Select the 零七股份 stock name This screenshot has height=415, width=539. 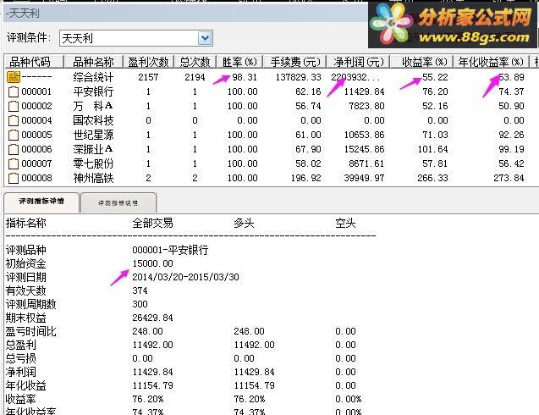point(93,163)
